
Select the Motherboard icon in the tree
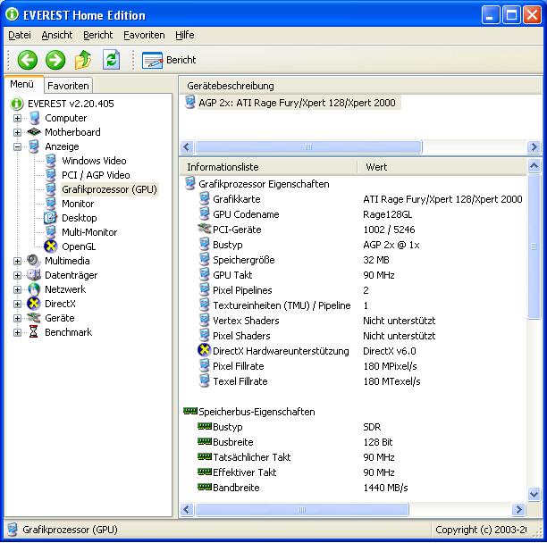(x=34, y=132)
